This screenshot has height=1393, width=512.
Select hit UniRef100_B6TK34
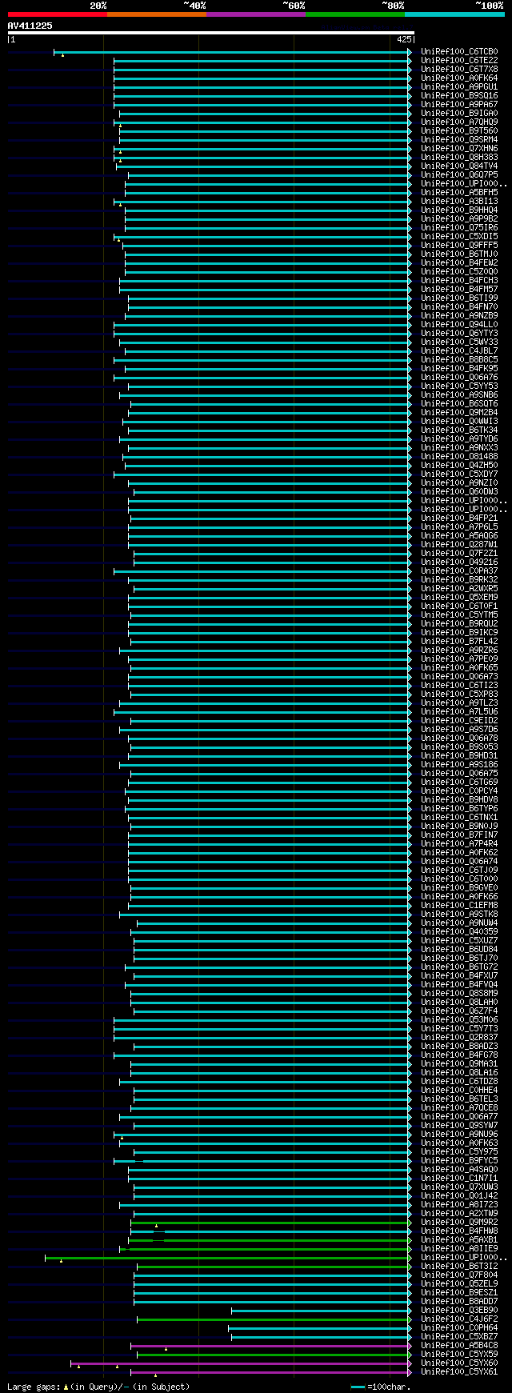pos(459,430)
